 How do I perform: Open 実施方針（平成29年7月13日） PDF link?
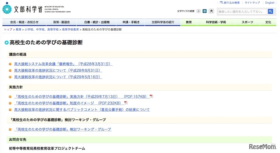[x=81, y=97]
